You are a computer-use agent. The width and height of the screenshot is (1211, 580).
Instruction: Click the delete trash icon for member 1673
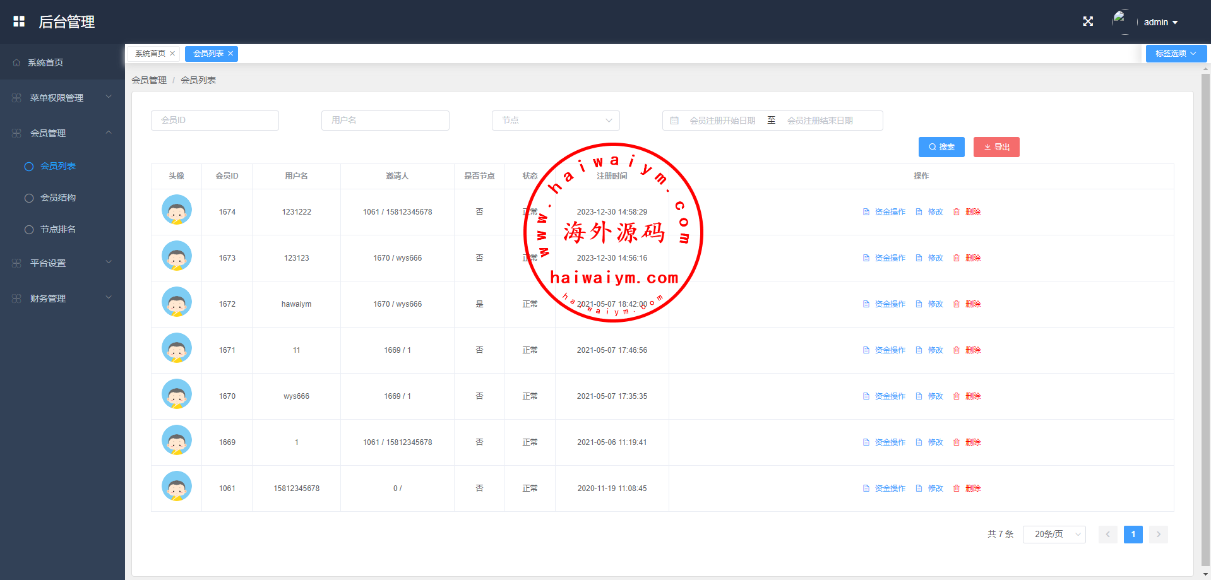[x=957, y=258]
